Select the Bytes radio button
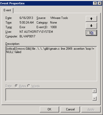This screenshot has width=103, height=115. (16, 86)
